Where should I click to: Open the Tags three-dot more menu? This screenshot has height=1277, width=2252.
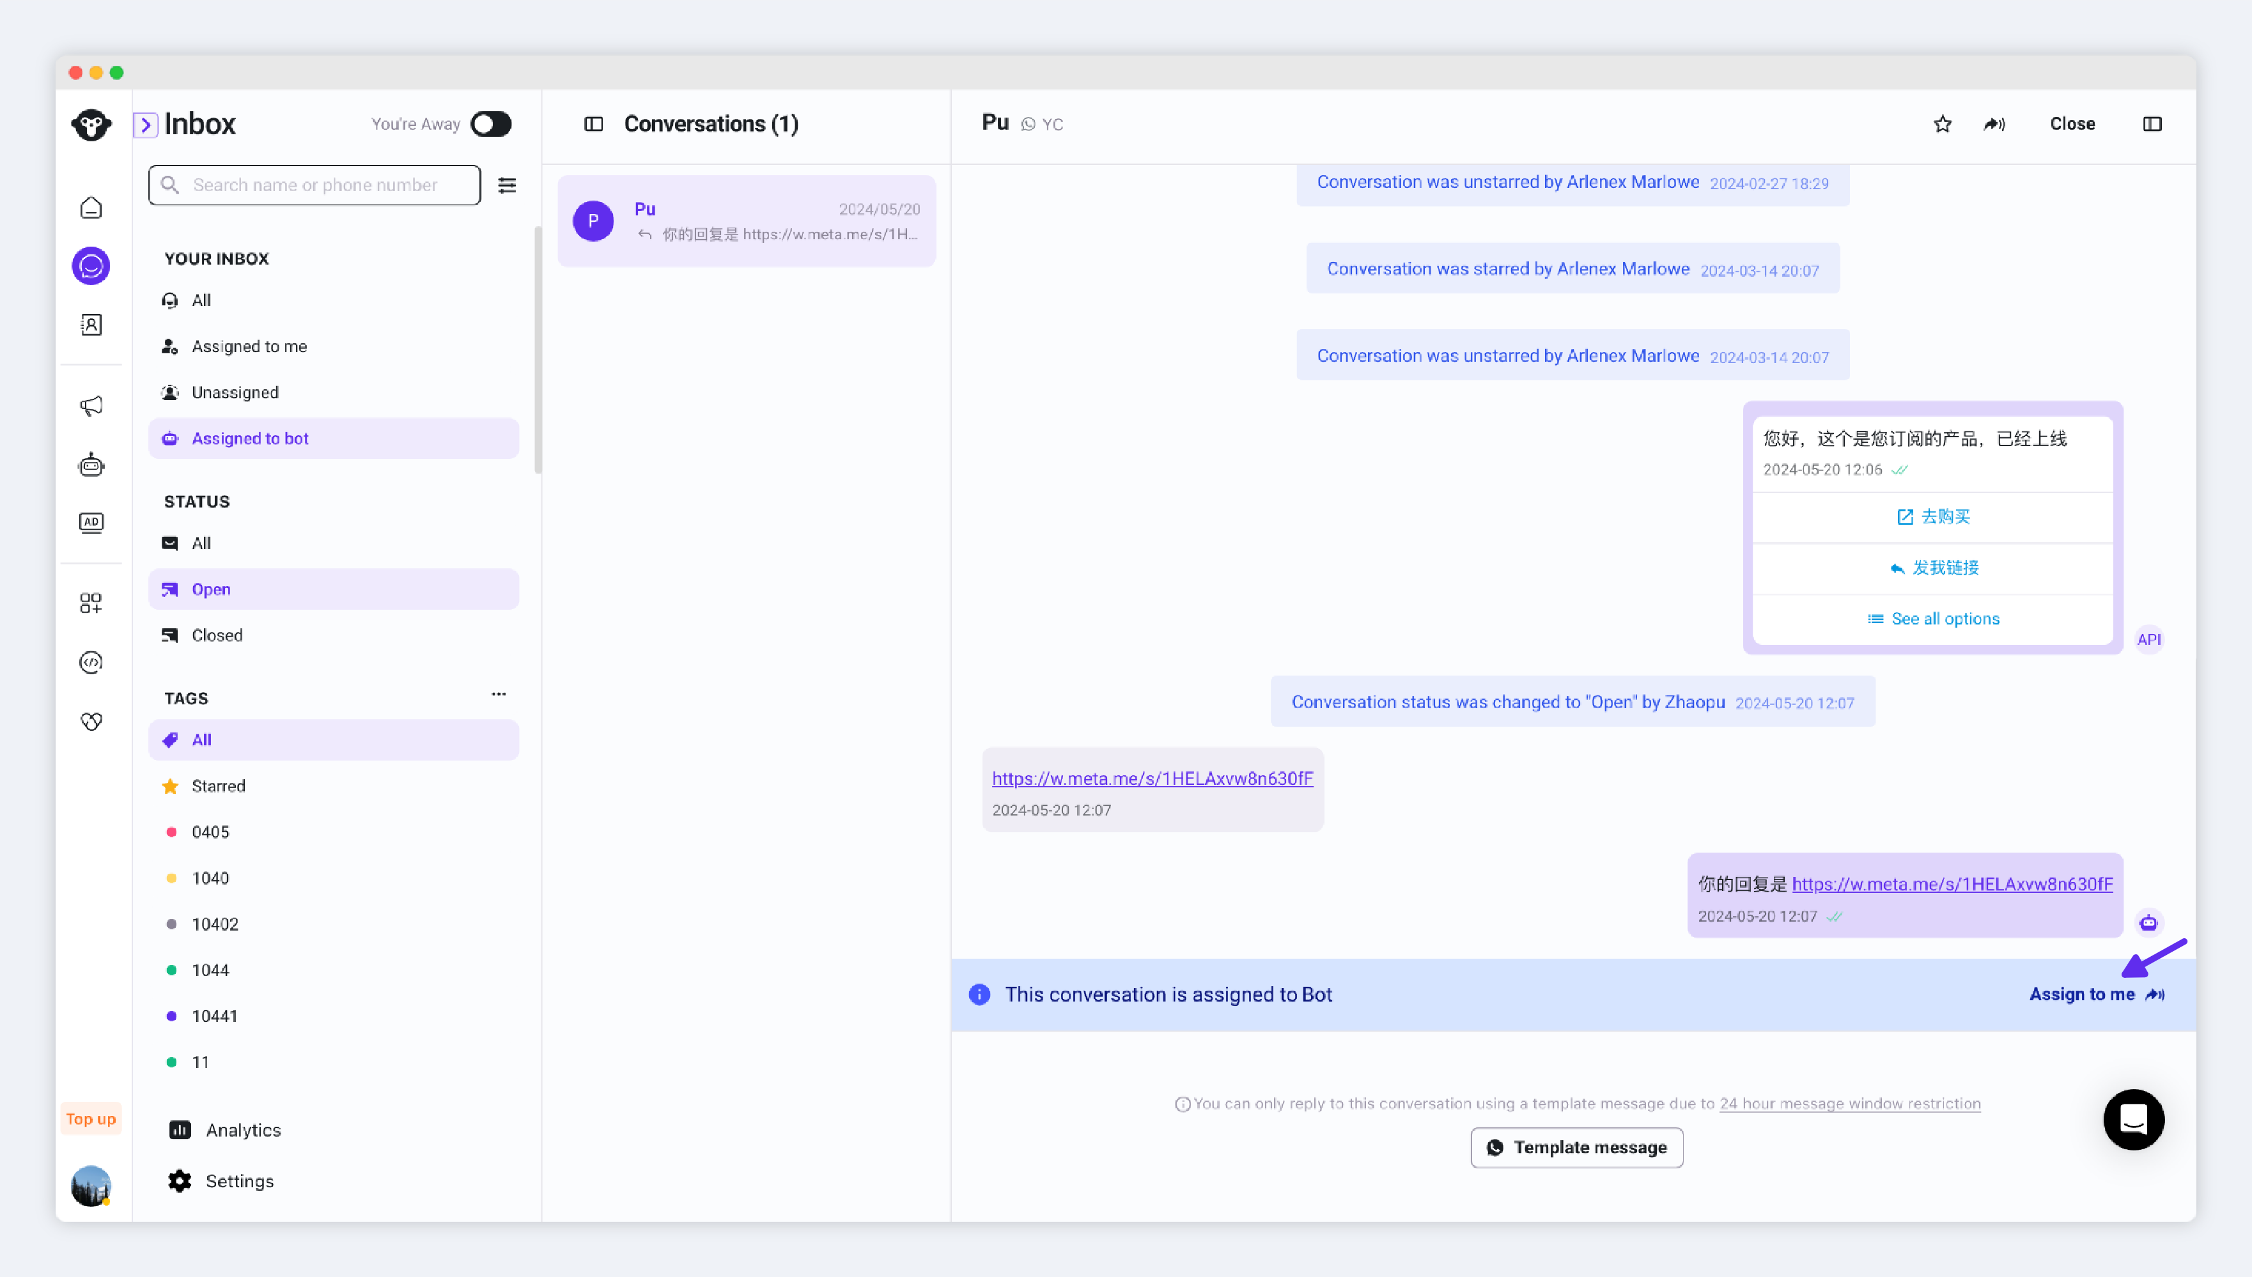click(498, 693)
